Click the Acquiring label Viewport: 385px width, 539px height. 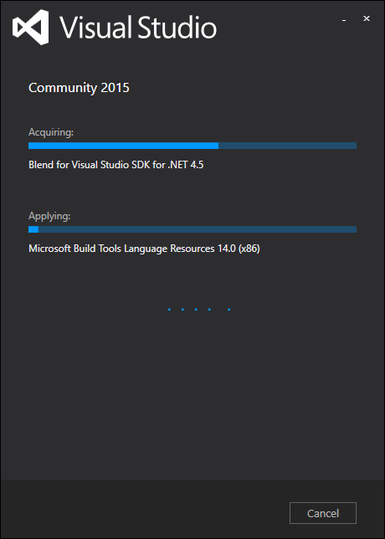coord(51,132)
